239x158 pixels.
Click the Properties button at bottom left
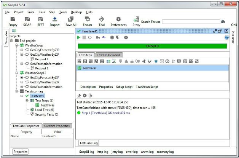pos(21,152)
